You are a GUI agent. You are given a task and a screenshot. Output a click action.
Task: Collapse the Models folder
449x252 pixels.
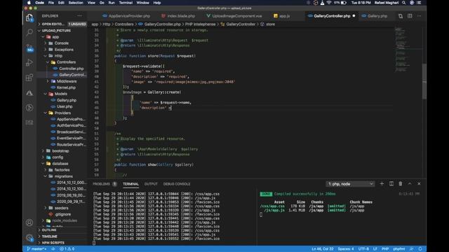pos(61,94)
